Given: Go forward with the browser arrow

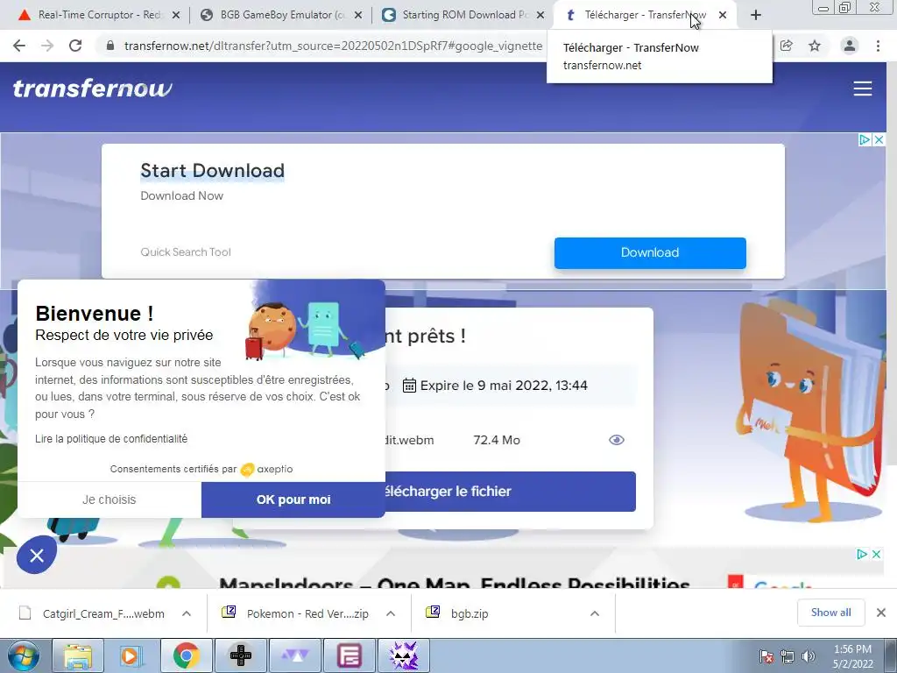Looking at the screenshot, I should [47, 46].
